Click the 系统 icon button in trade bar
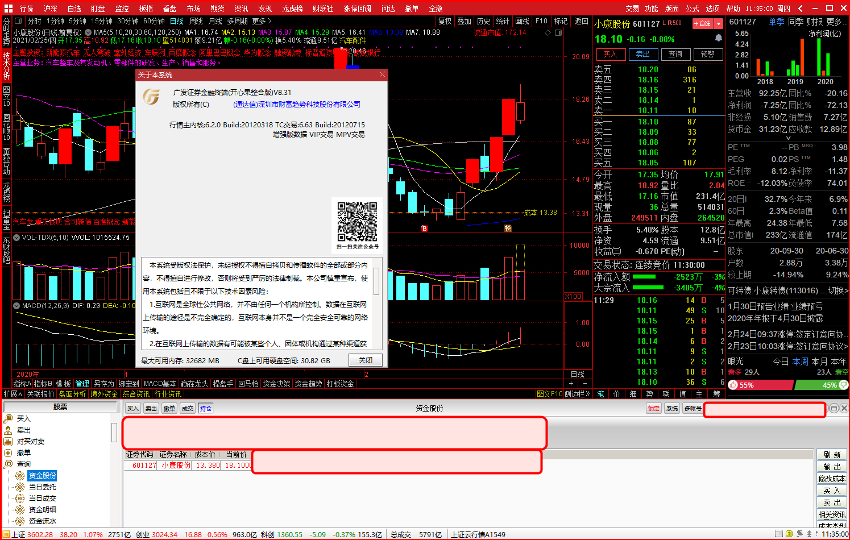The width and height of the screenshot is (850, 540). coord(672,409)
